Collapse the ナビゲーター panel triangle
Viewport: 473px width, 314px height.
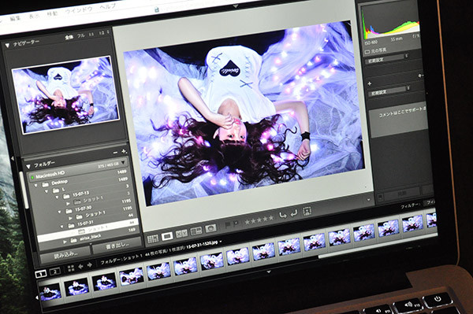click(7, 46)
